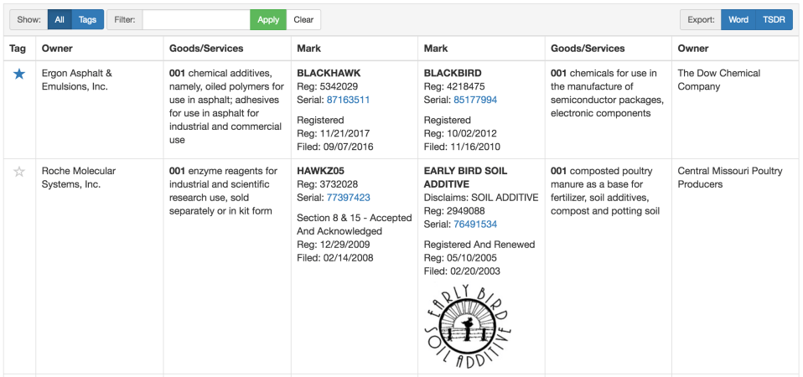Screen dimensions: 803x377
Task: Switch view to Tags only
Action: point(87,20)
